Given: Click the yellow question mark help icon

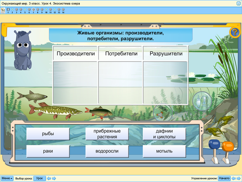Looking at the screenshot, I should tap(235, 32).
